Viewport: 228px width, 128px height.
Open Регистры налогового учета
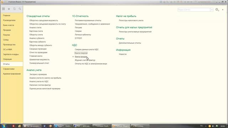pos(131,21)
